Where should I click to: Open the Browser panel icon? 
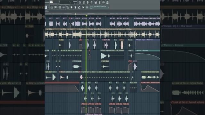(68, 7)
